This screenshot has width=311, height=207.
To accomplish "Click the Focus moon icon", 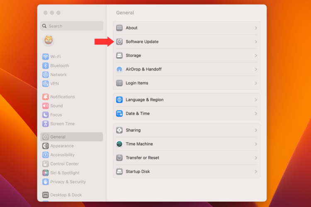I will (46, 115).
